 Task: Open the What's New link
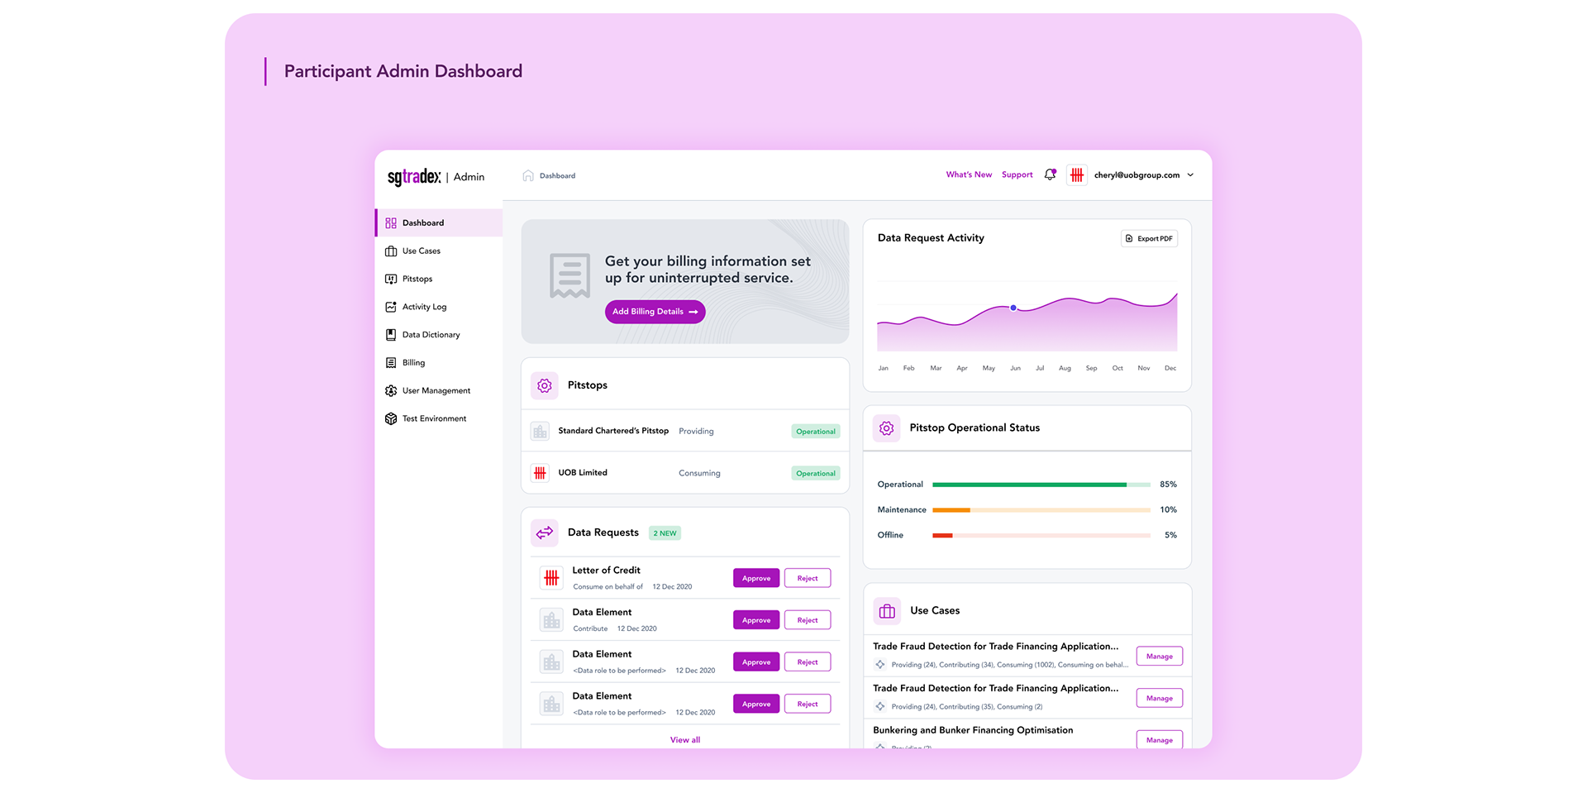969,174
